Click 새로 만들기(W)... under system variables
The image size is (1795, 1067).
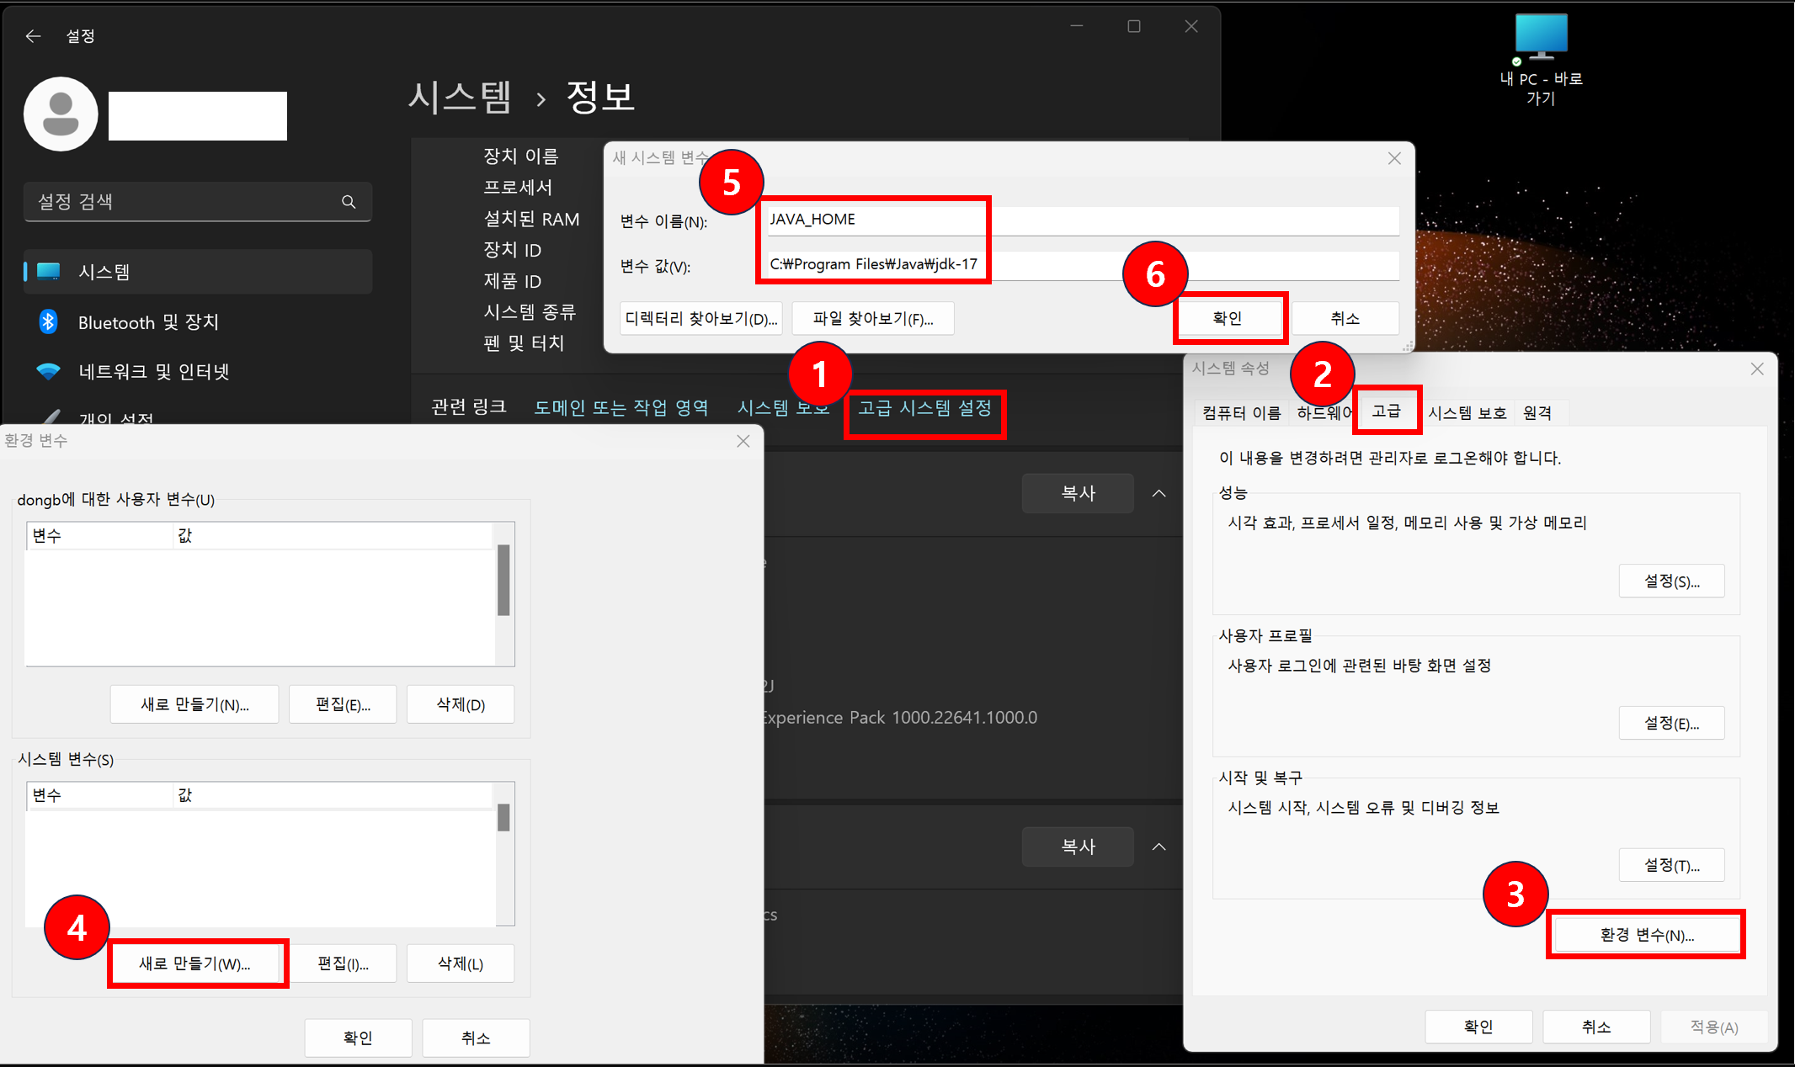point(194,963)
